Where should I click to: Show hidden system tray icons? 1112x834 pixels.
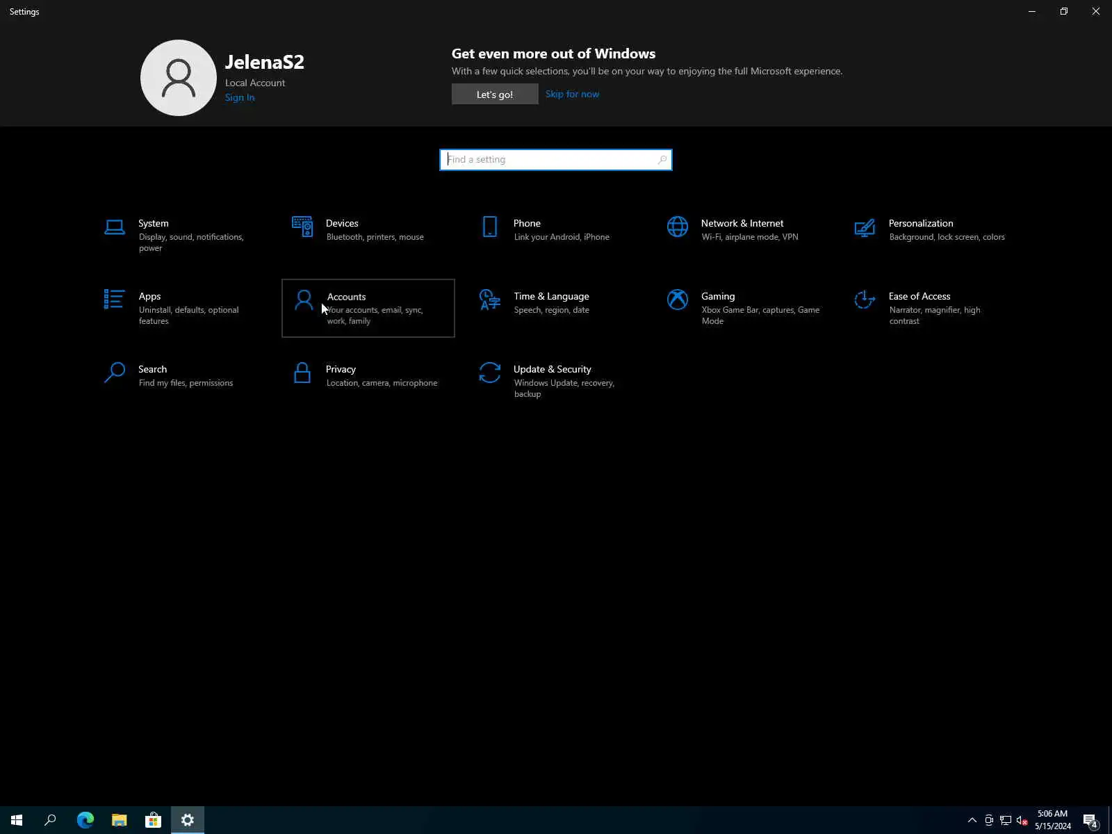click(972, 820)
